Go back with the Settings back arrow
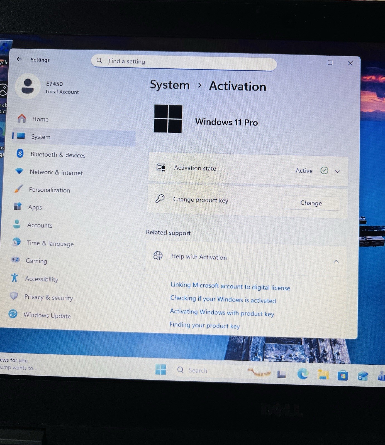The width and height of the screenshot is (385, 445). tap(19, 59)
